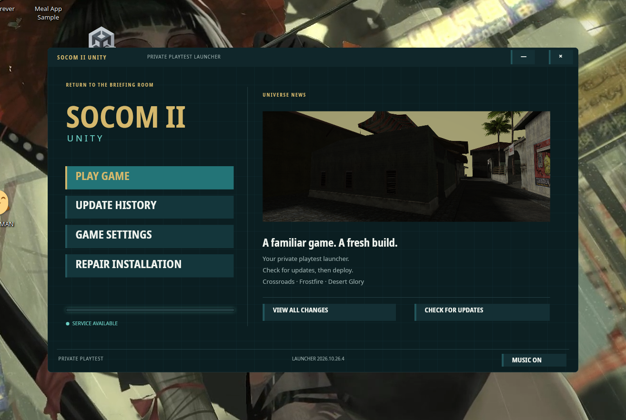Click 'Crossroads · Frostfire · Desert Glory' text
The width and height of the screenshot is (626, 420).
313,281
